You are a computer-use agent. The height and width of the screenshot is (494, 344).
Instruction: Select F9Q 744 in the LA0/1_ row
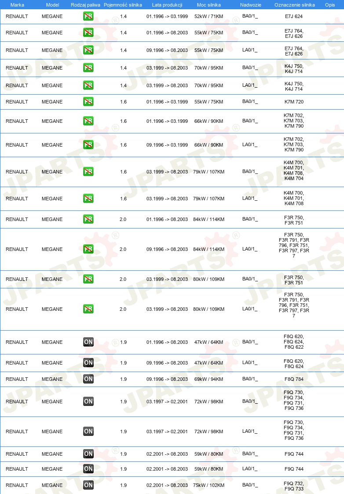(294, 469)
